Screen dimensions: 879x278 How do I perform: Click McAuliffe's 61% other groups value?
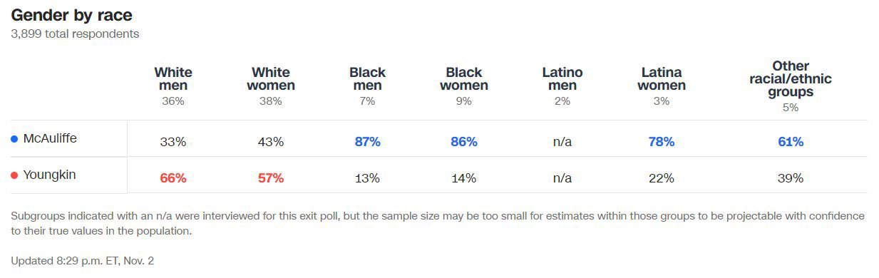coord(791,142)
